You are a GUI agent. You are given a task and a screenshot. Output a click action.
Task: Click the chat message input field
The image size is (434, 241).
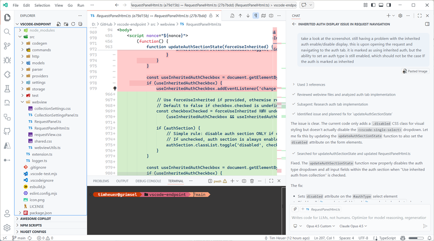click(359, 218)
